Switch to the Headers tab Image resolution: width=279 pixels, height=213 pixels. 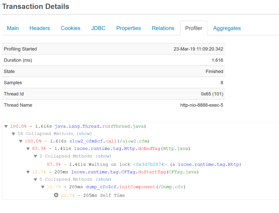coord(40,28)
